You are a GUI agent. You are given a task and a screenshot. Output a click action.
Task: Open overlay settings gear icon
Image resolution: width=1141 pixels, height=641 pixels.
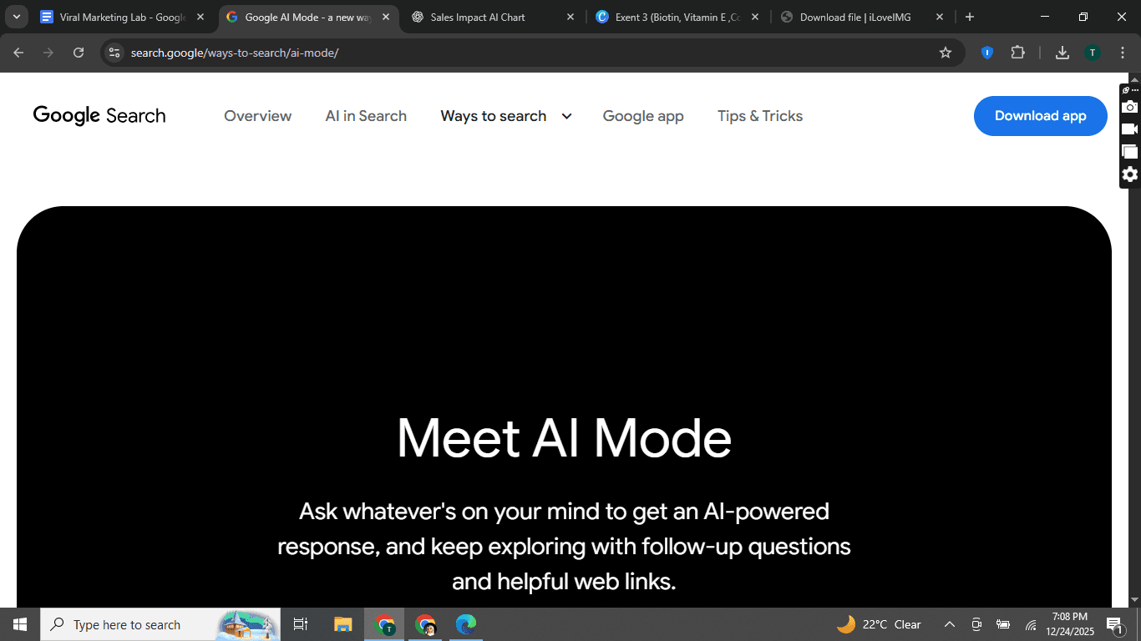(x=1130, y=174)
